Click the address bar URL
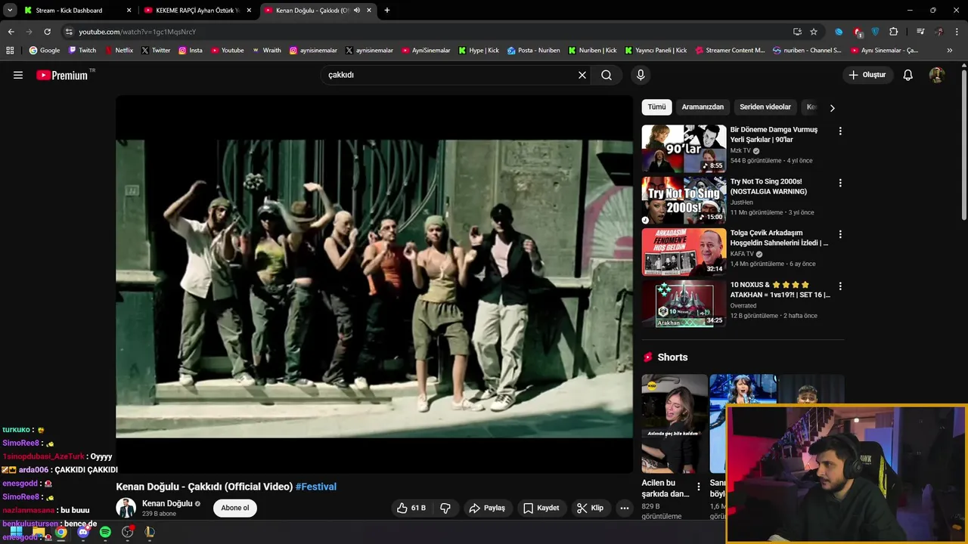Image resolution: width=968 pixels, height=544 pixels. tap(137, 32)
